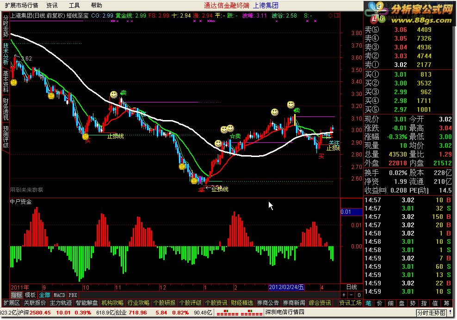
Task: Click the minus zoom button below 日线
Action: [x=352, y=295]
